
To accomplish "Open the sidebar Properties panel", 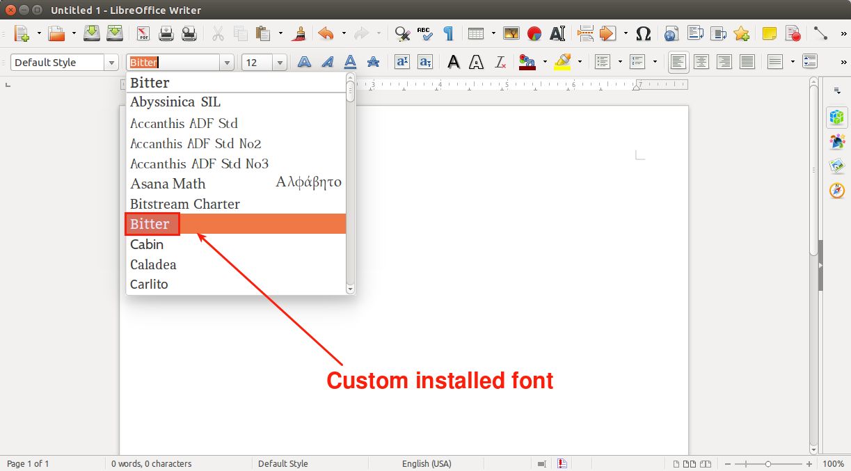I will (836, 118).
